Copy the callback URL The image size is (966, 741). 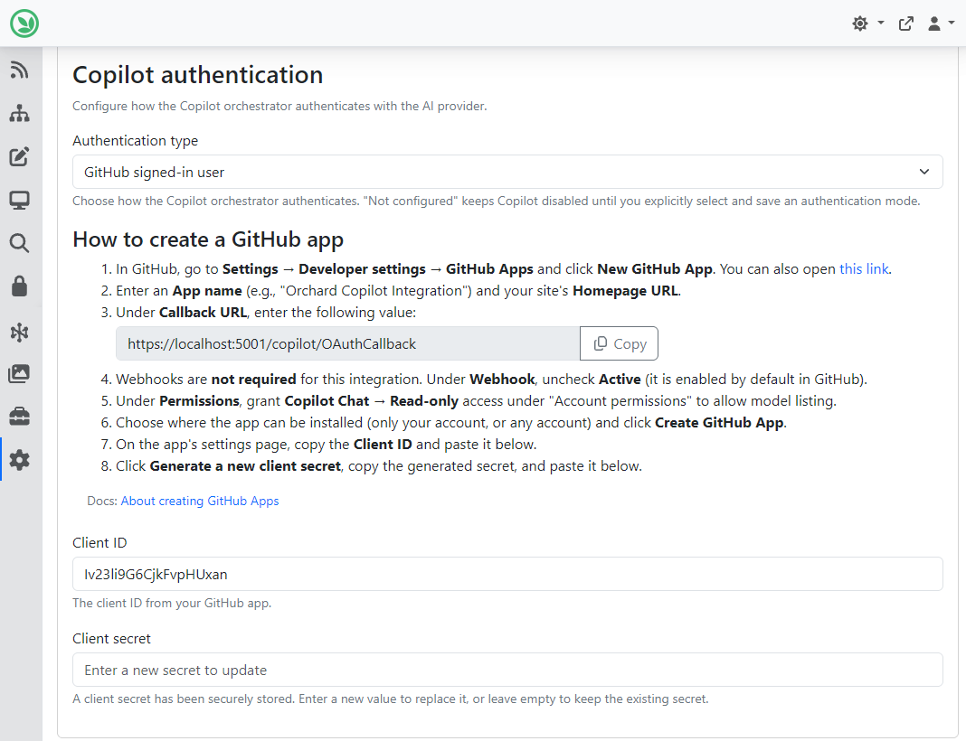tap(620, 343)
